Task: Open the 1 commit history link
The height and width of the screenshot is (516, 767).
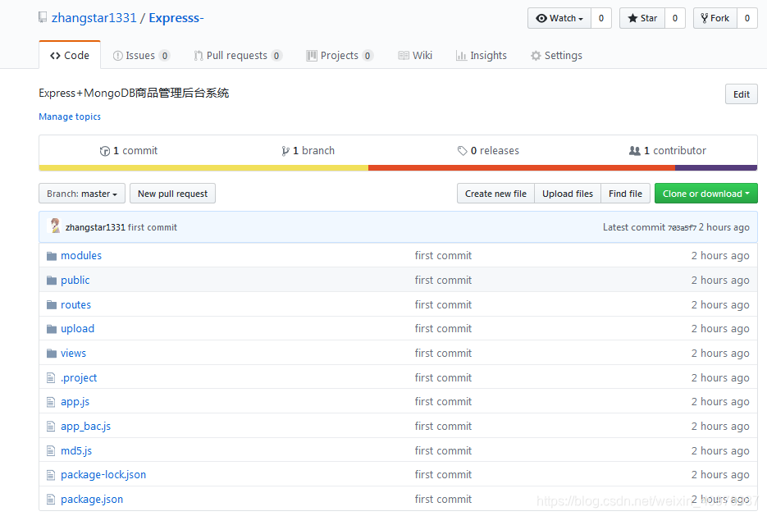Action: [129, 151]
